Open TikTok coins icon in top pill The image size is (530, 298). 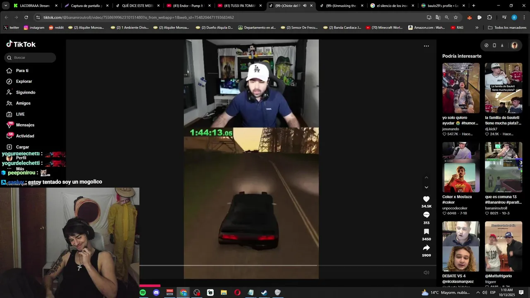487,46
